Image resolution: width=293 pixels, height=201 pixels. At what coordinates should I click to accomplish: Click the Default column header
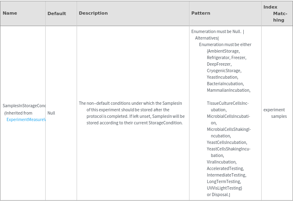(x=57, y=13)
